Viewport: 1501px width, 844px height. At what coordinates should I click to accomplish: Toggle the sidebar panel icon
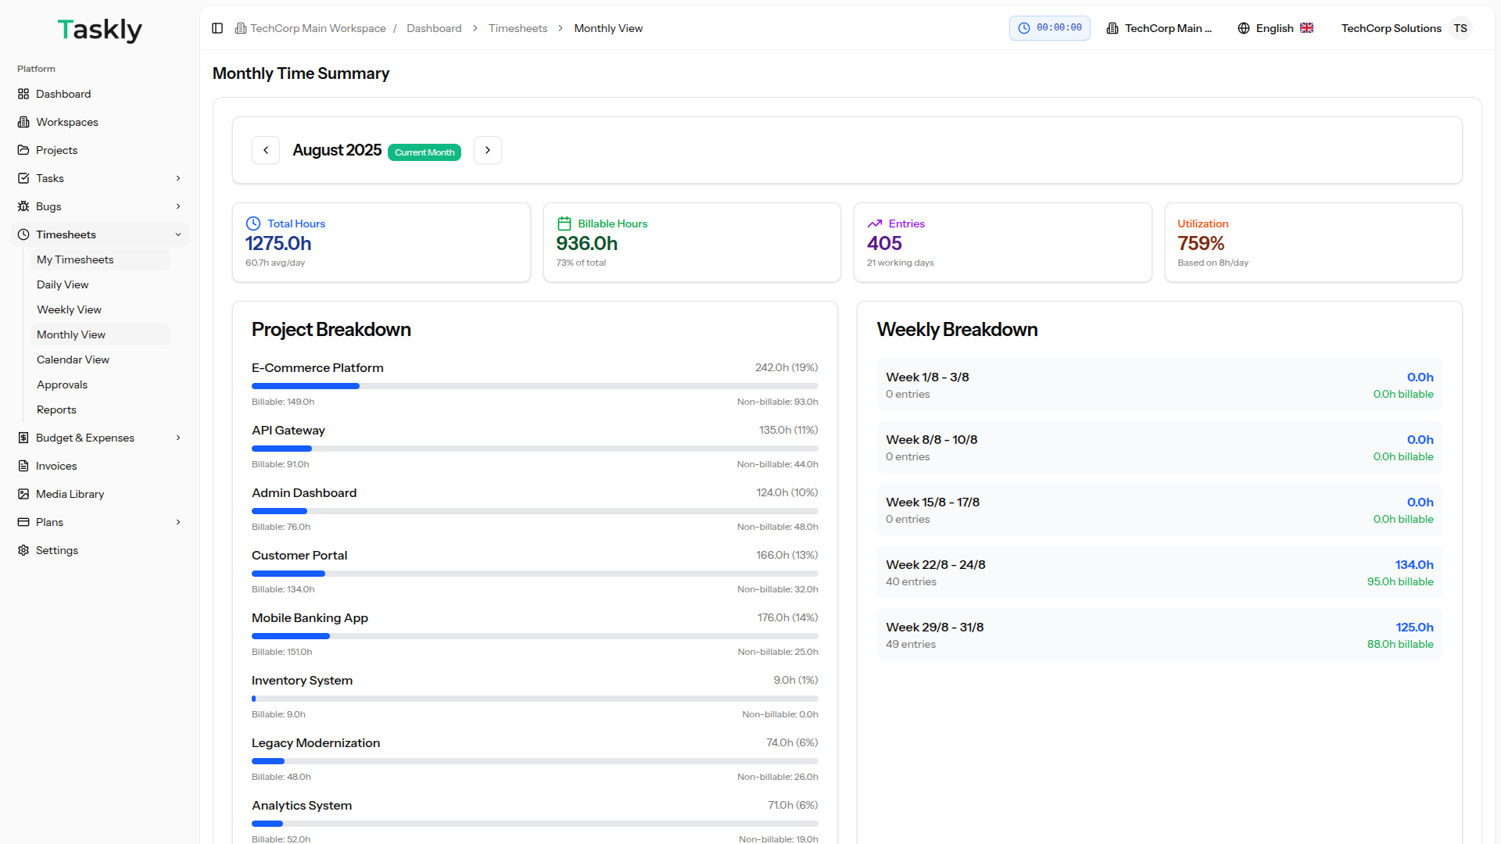coord(217,28)
